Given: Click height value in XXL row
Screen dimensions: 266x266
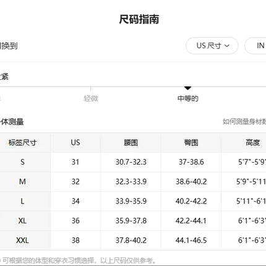Looking at the screenshot, I should [x=252, y=240].
